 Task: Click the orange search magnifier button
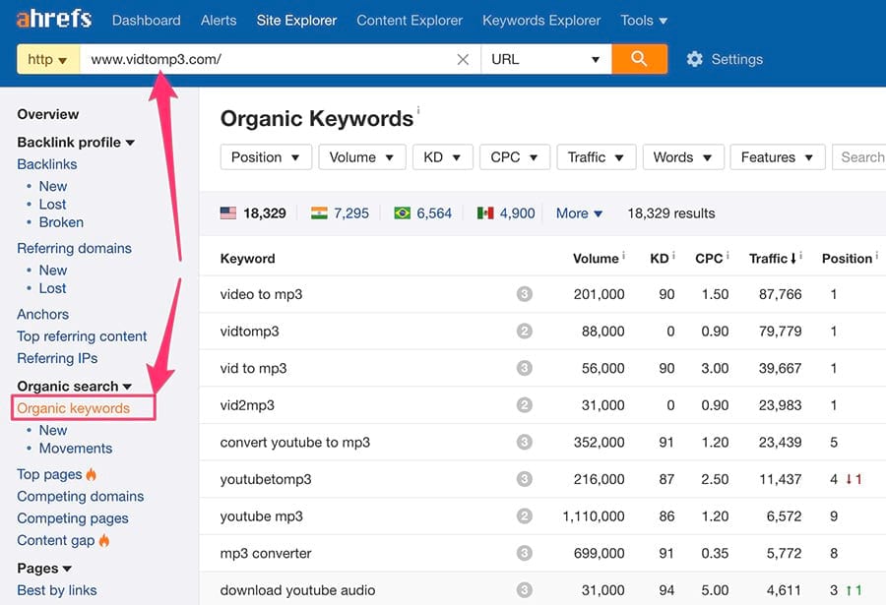639,59
